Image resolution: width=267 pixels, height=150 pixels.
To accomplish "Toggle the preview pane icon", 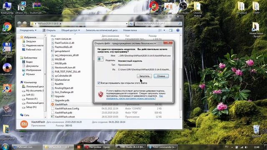I will pos(171,30).
